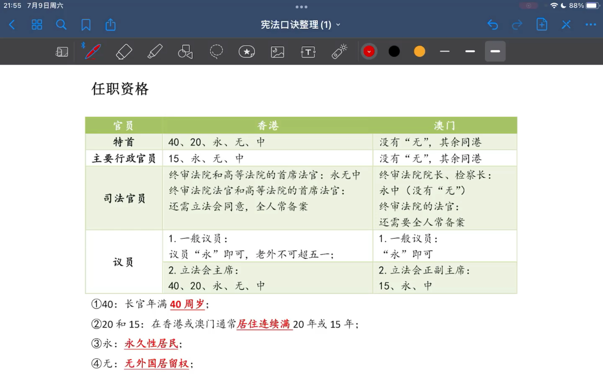Choose the thinnest stroke width
603x377 pixels.
coord(445,51)
